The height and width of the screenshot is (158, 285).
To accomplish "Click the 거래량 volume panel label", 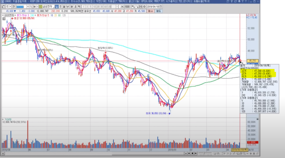I will click(8, 120).
